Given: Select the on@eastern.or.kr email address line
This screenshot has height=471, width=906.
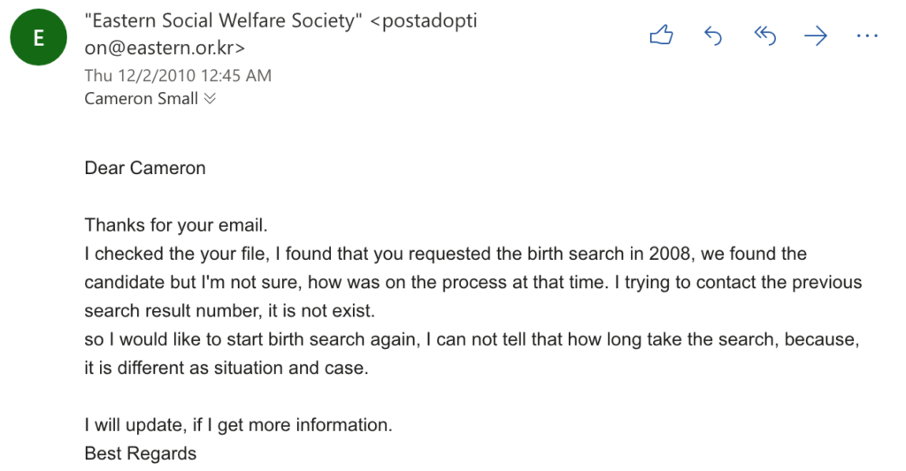Looking at the screenshot, I should 165,48.
